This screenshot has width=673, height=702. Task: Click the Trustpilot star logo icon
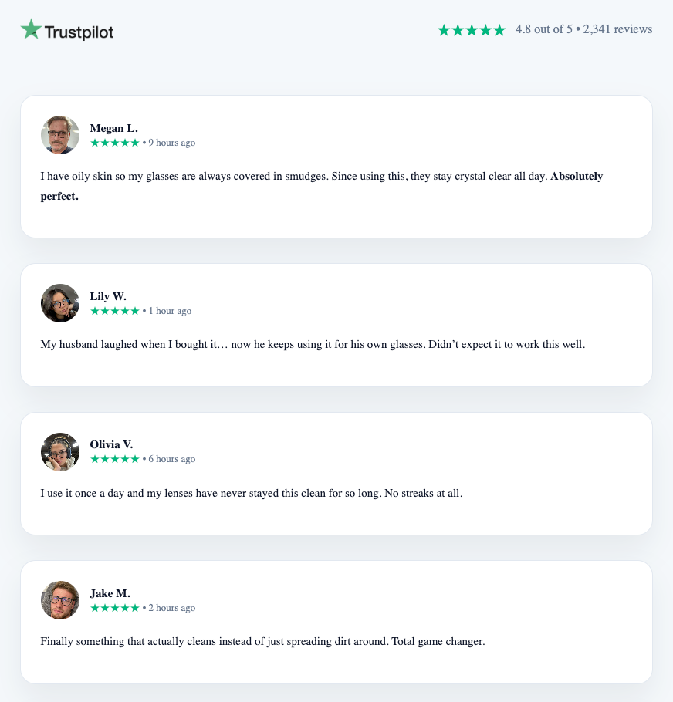31,29
